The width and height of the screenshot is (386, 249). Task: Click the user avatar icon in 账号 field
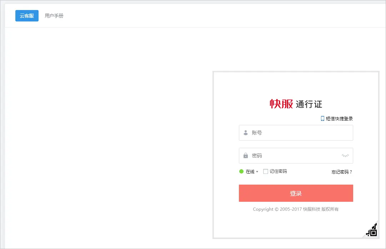click(x=246, y=133)
